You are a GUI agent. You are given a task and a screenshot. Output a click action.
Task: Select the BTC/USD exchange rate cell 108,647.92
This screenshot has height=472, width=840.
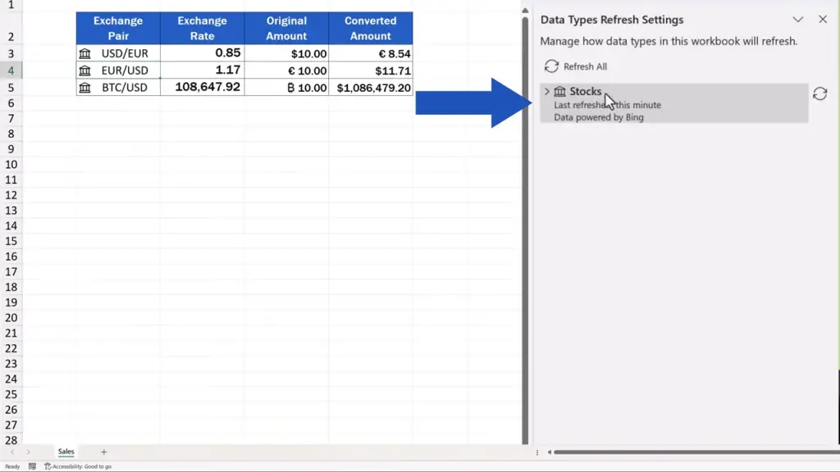[202, 87]
